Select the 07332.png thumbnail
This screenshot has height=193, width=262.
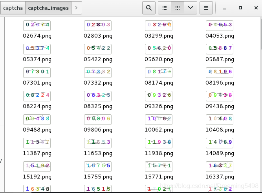[x=98, y=72]
